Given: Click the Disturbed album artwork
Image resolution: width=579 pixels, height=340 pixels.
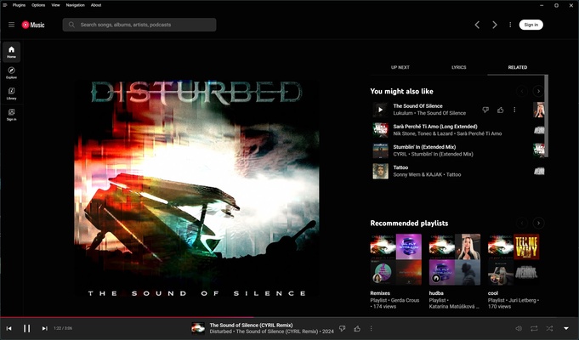Looking at the screenshot, I should pos(196,188).
